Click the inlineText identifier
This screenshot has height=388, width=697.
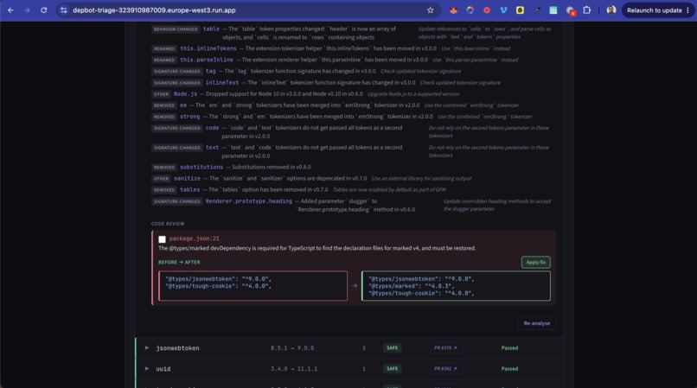click(222, 83)
